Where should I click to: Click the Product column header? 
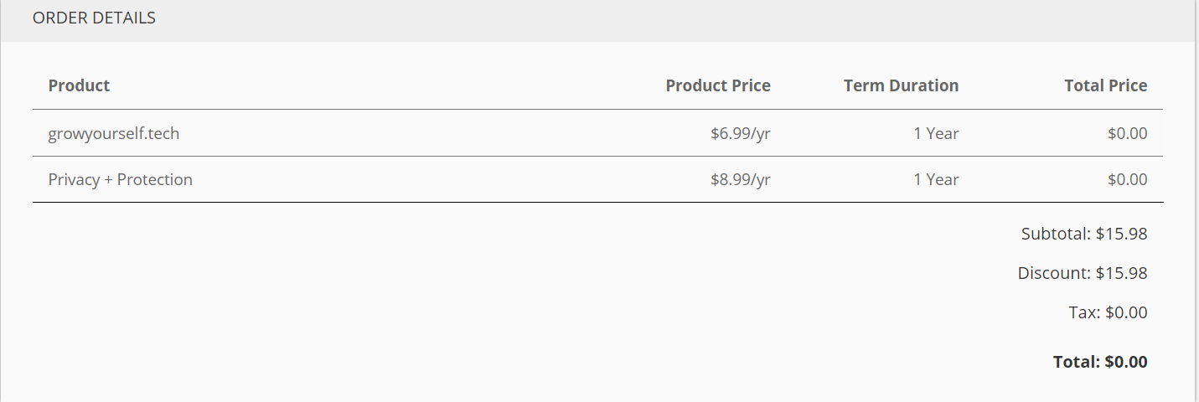79,85
